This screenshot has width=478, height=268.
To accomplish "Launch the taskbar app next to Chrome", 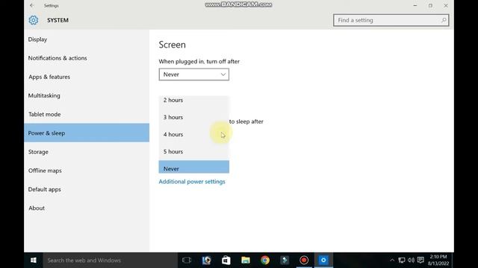I will click(x=285, y=261).
